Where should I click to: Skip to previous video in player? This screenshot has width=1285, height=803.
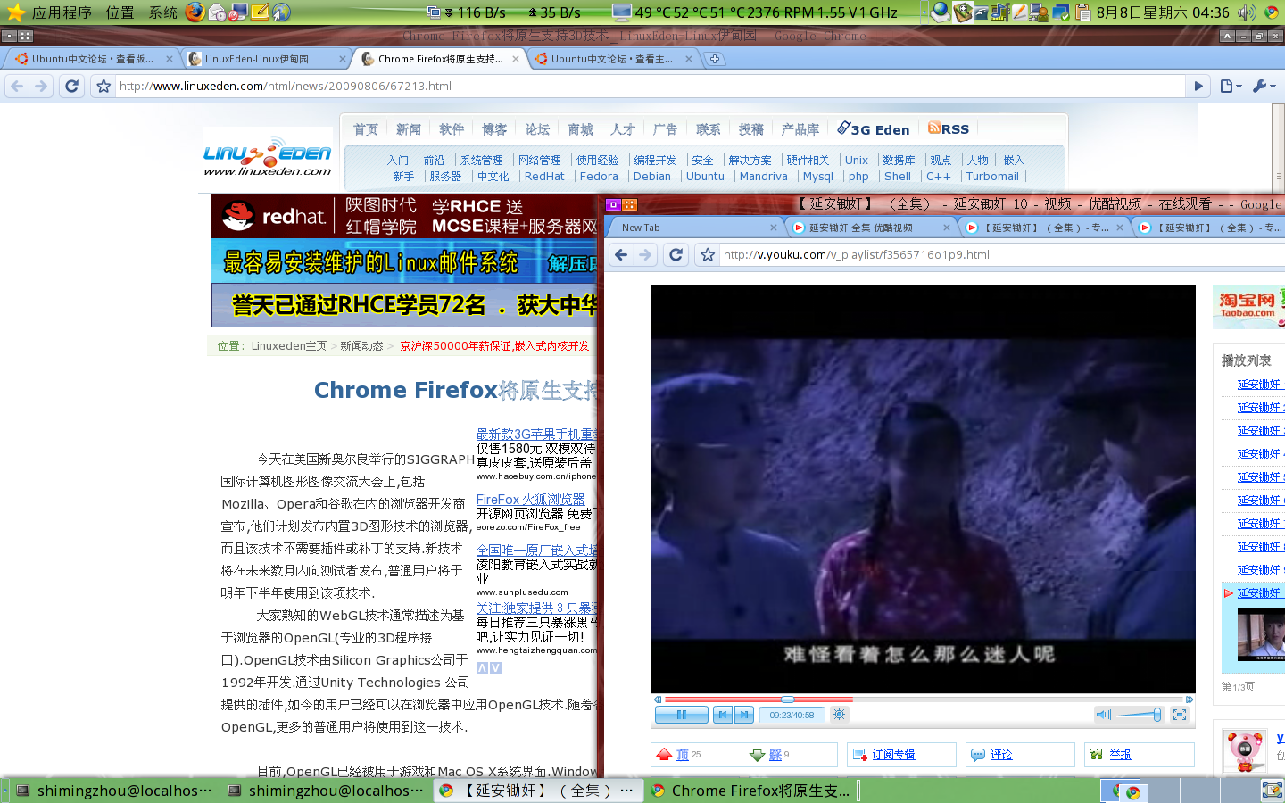click(x=723, y=715)
